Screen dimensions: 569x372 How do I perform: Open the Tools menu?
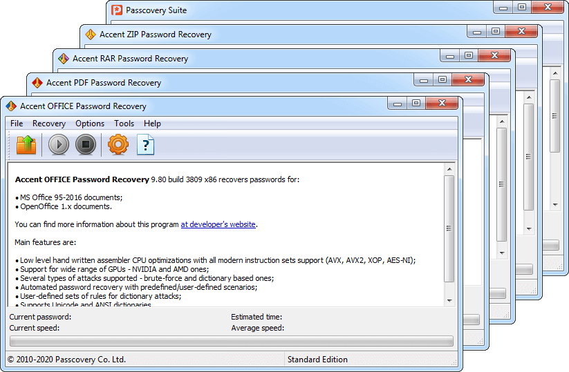(124, 124)
